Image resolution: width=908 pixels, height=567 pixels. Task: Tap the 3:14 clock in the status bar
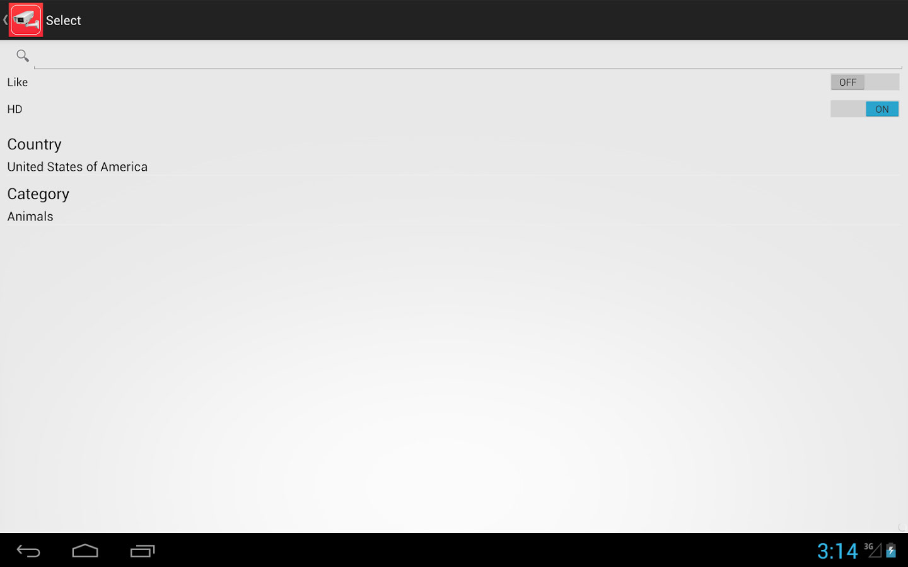point(837,551)
